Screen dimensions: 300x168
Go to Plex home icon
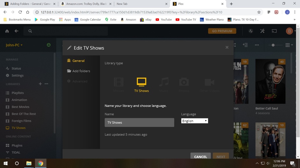[x=7, y=31]
